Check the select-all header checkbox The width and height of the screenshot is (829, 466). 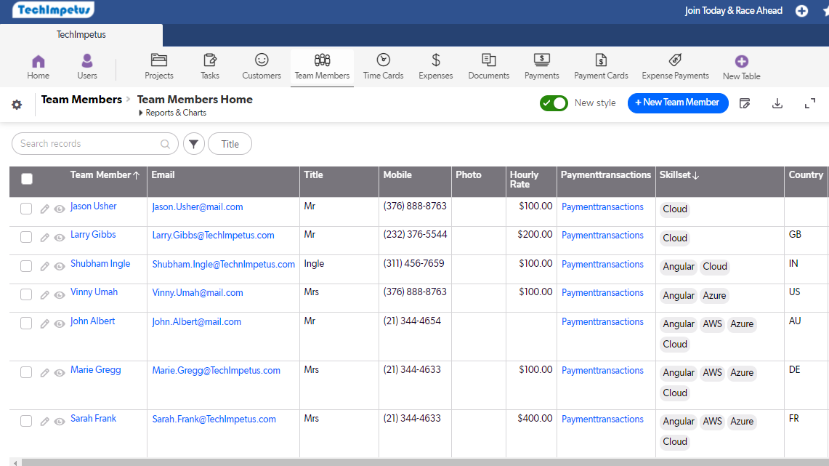pyautogui.click(x=27, y=179)
